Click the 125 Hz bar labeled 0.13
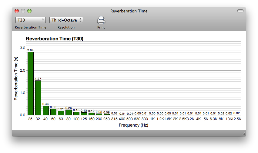This screenshot has height=153, width=258. click(84, 114)
